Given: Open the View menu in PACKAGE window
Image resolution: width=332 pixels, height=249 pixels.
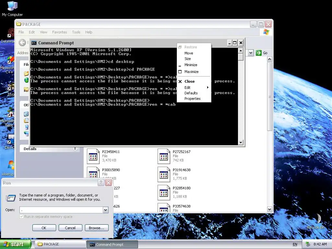Looking at the screenshot, I should 43,32.
